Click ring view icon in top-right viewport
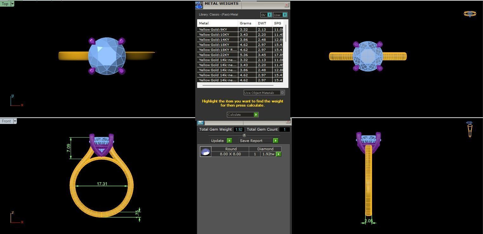This screenshot has width=483, height=234. point(470,14)
